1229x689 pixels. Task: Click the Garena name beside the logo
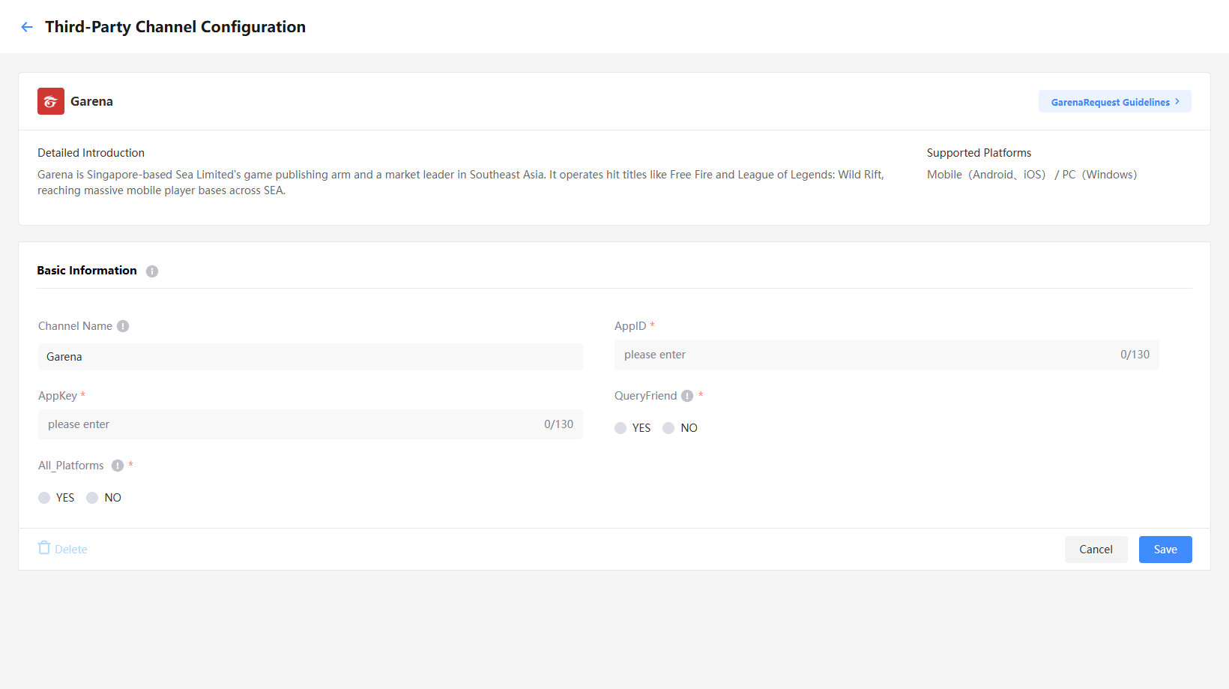(x=91, y=101)
